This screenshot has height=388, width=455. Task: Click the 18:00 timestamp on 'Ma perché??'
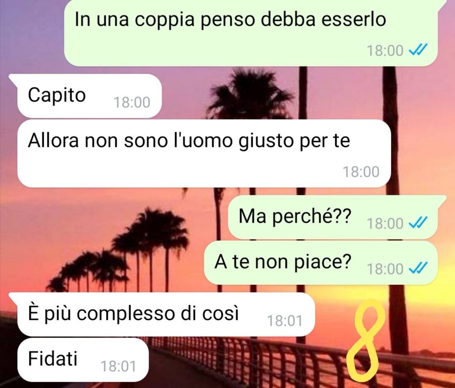[x=385, y=223]
